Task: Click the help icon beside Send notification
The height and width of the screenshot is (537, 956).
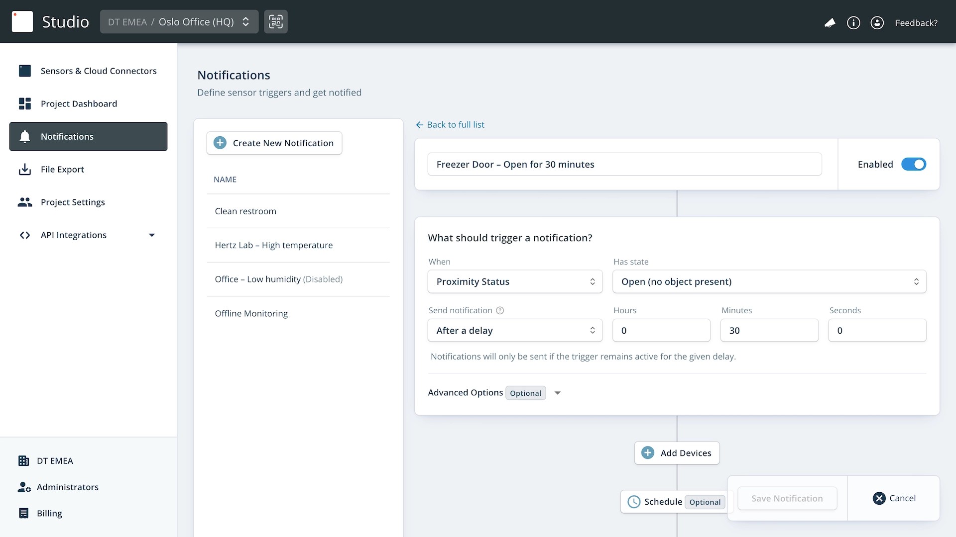Action: tap(500, 310)
